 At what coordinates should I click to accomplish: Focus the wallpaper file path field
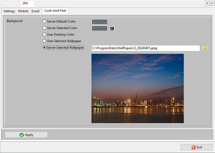click(x=146, y=48)
